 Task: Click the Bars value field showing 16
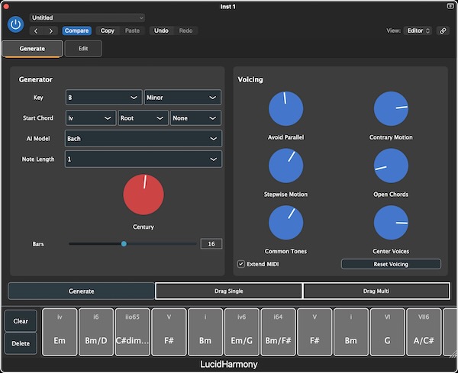211,243
